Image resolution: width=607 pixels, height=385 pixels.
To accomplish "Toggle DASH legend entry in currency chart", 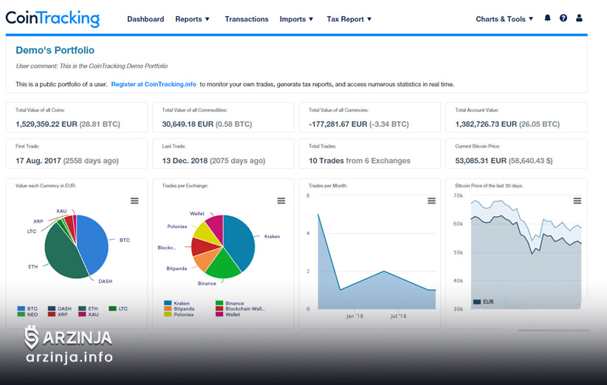I will 60,308.
